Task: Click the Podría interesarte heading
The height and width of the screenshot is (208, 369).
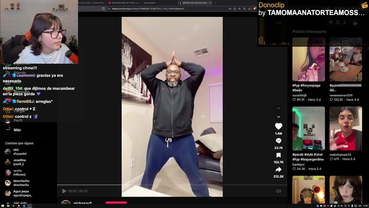Action: pyautogui.click(x=309, y=31)
